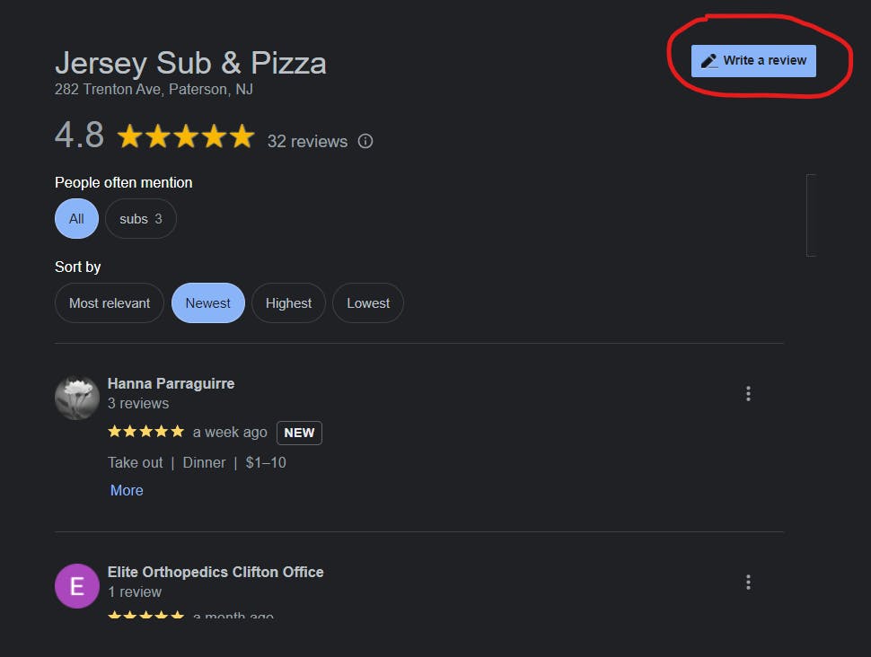The width and height of the screenshot is (871, 657).
Task: Click Hanna Parraguirre's profile photo
Action: 77,398
